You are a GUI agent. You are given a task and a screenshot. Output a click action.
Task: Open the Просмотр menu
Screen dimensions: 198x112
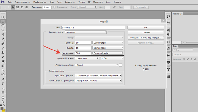point(98,2)
